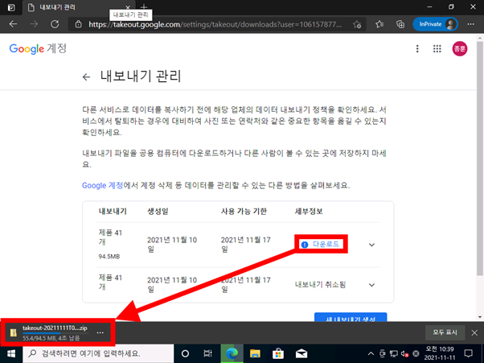The width and height of the screenshot is (484, 363).
Task: Click the 내보내기 column header
Action: pos(113,212)
